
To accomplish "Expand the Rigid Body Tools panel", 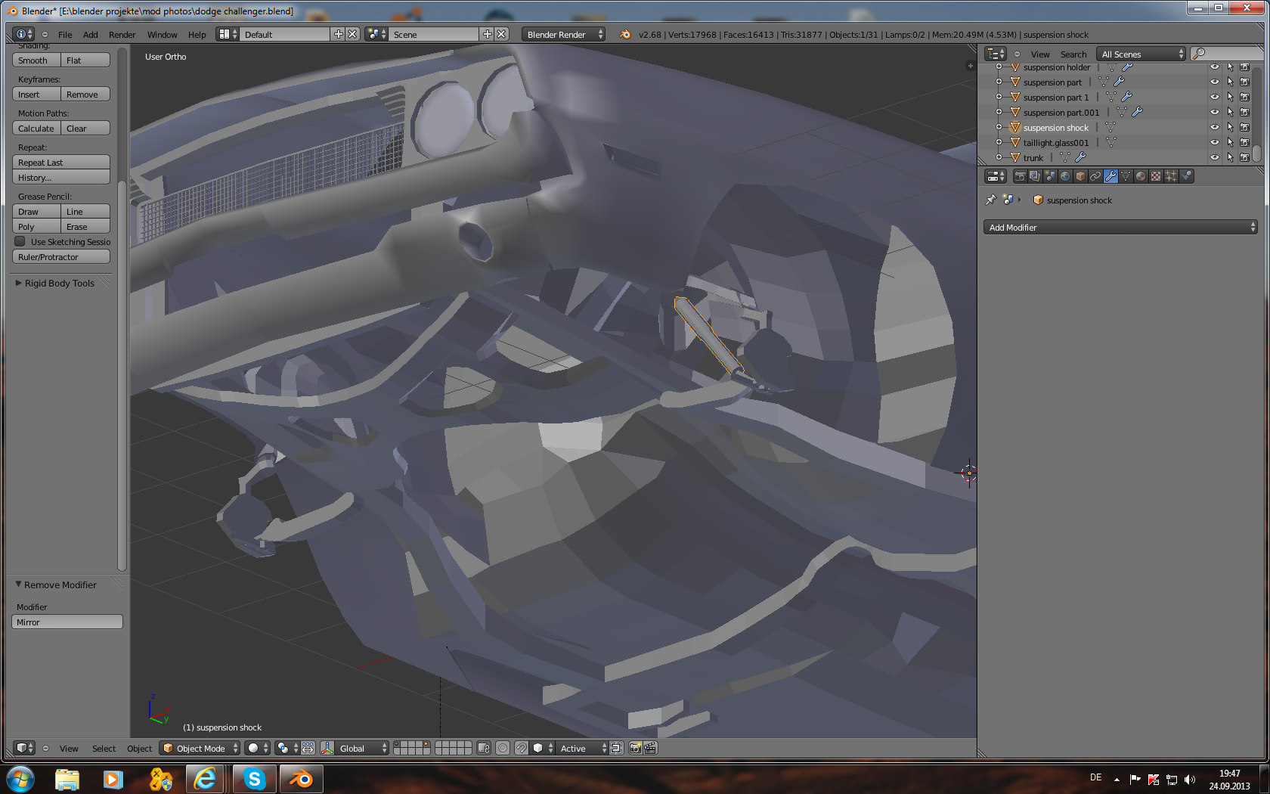I will pyautogui.click(x=59, y=284).
